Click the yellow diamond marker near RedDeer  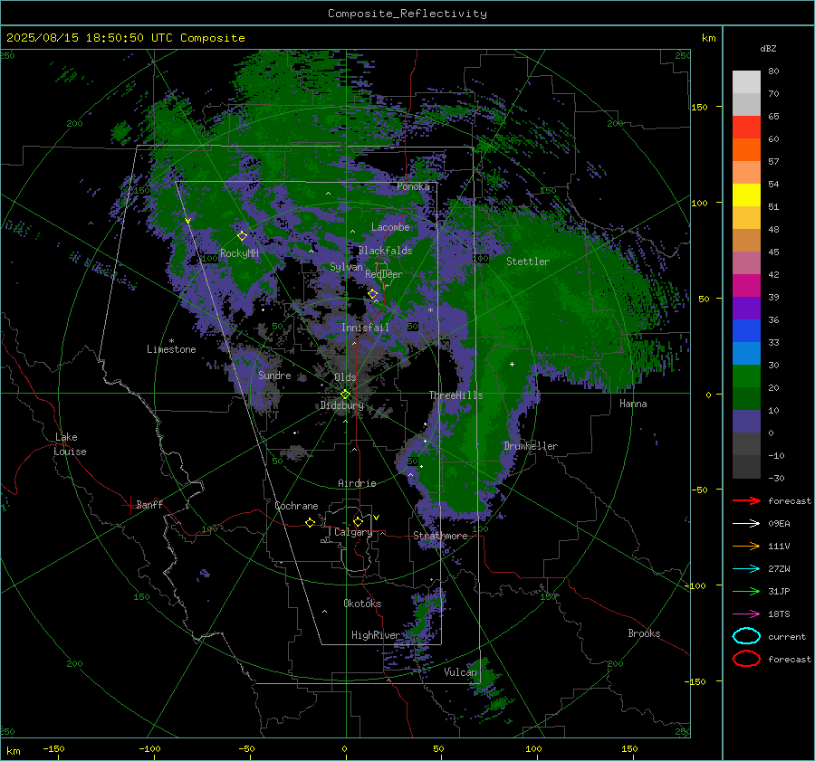pyautogui.click(x=373, y=294)
